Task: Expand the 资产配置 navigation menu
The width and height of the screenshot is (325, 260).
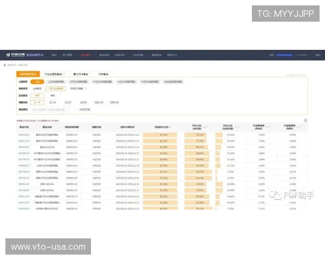Action: coord(69,55)
